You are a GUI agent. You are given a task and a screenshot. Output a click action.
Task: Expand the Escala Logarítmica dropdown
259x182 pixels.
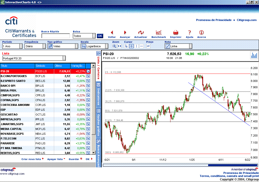[107, 46]
